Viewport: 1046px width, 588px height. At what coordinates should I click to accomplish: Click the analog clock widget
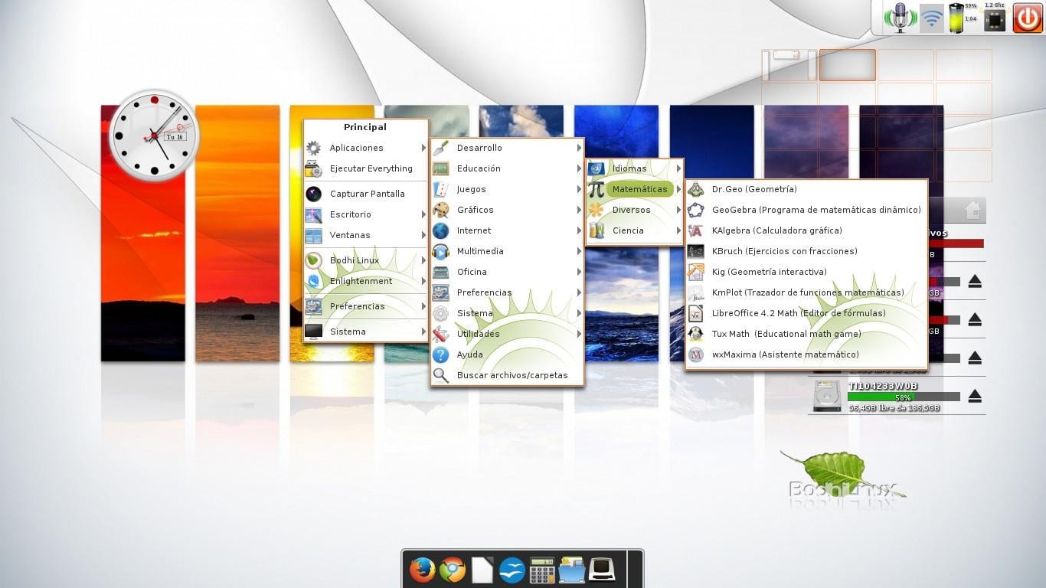tap(154, 136)
